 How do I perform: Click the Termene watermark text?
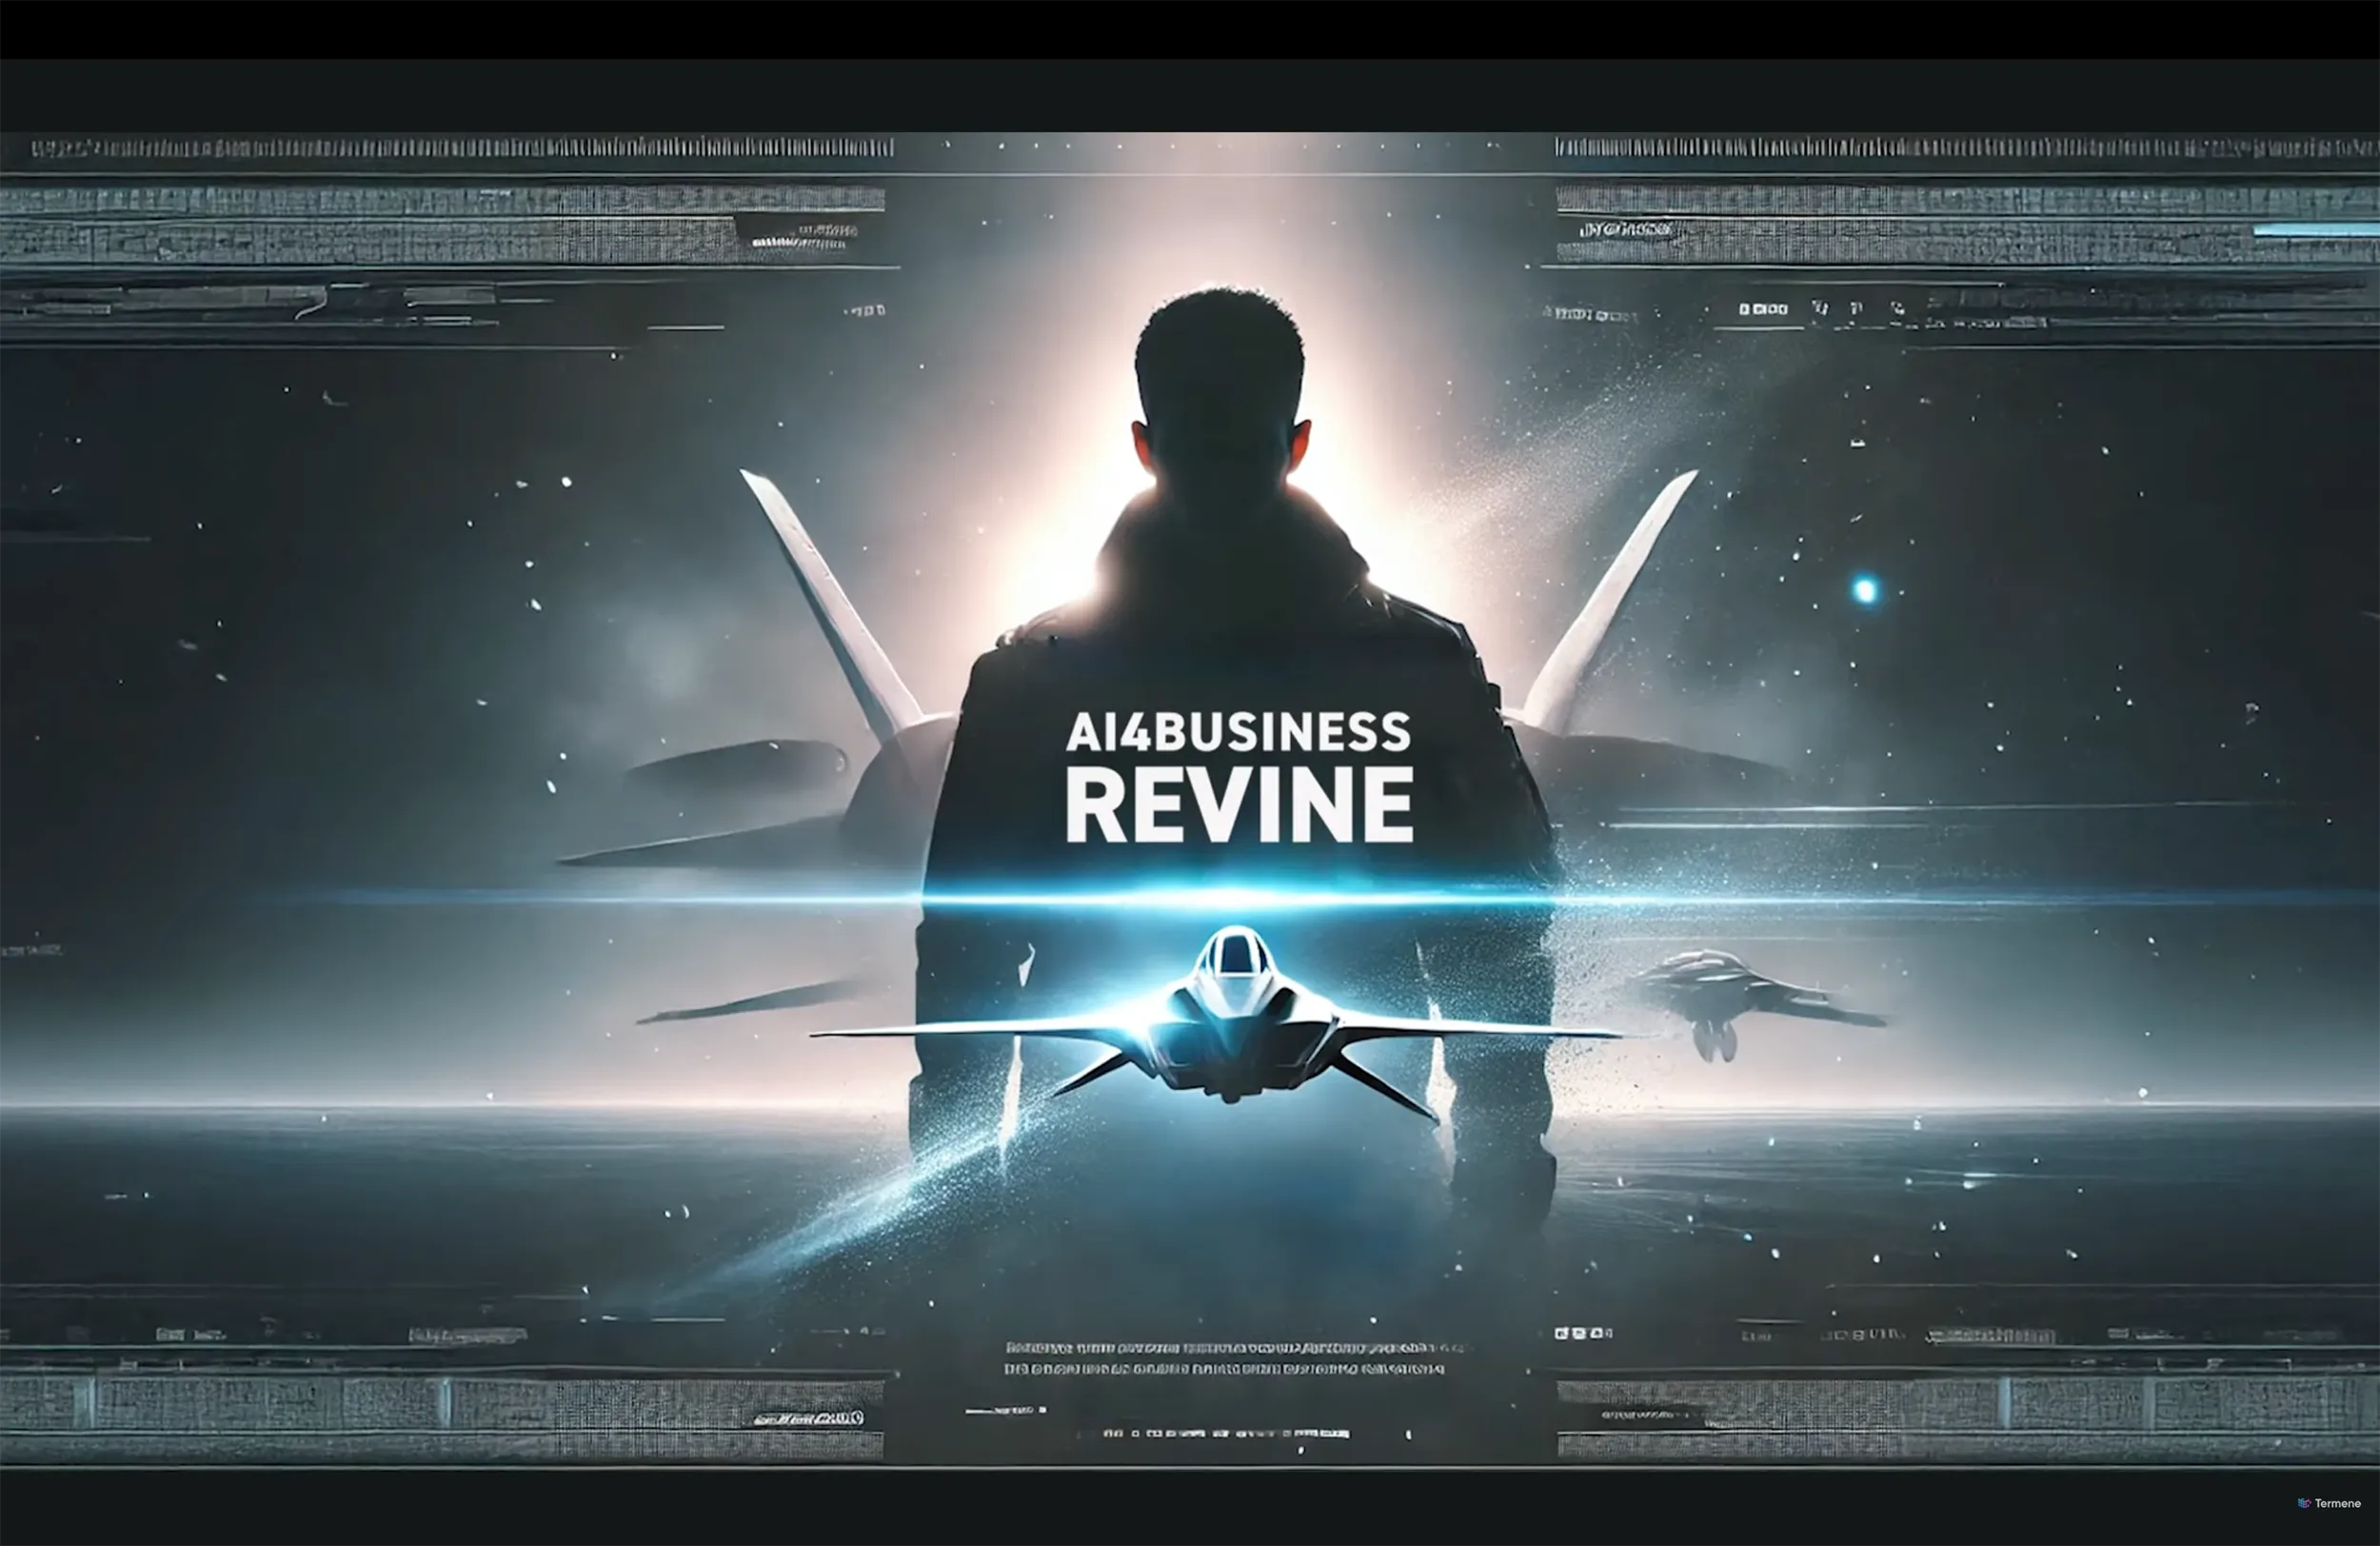(2338, 1503)
